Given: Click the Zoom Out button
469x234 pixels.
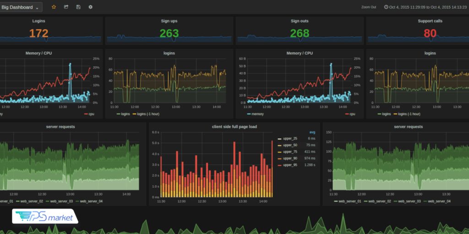Looking at the screenshot, I should click(369, 7).
